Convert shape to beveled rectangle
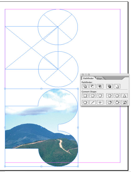 [x=100, y=95]
